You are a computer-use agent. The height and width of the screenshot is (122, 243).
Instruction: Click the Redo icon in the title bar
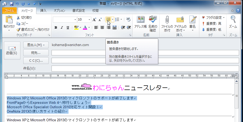pyautogui.click(x=23, y=4)
